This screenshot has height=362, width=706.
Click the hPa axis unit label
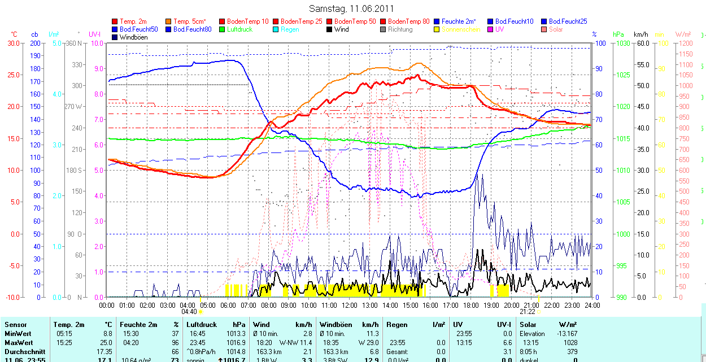coord(618,34)
